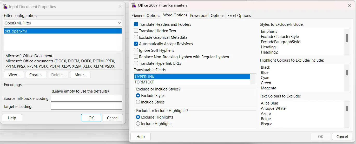Select ExcludeCharacterStyle in styles list

280,37
